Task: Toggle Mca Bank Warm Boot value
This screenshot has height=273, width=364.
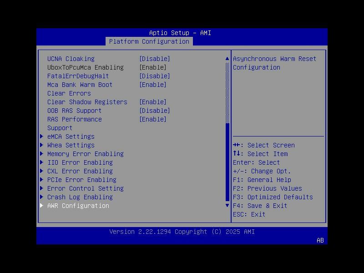Action: [153, 85]
